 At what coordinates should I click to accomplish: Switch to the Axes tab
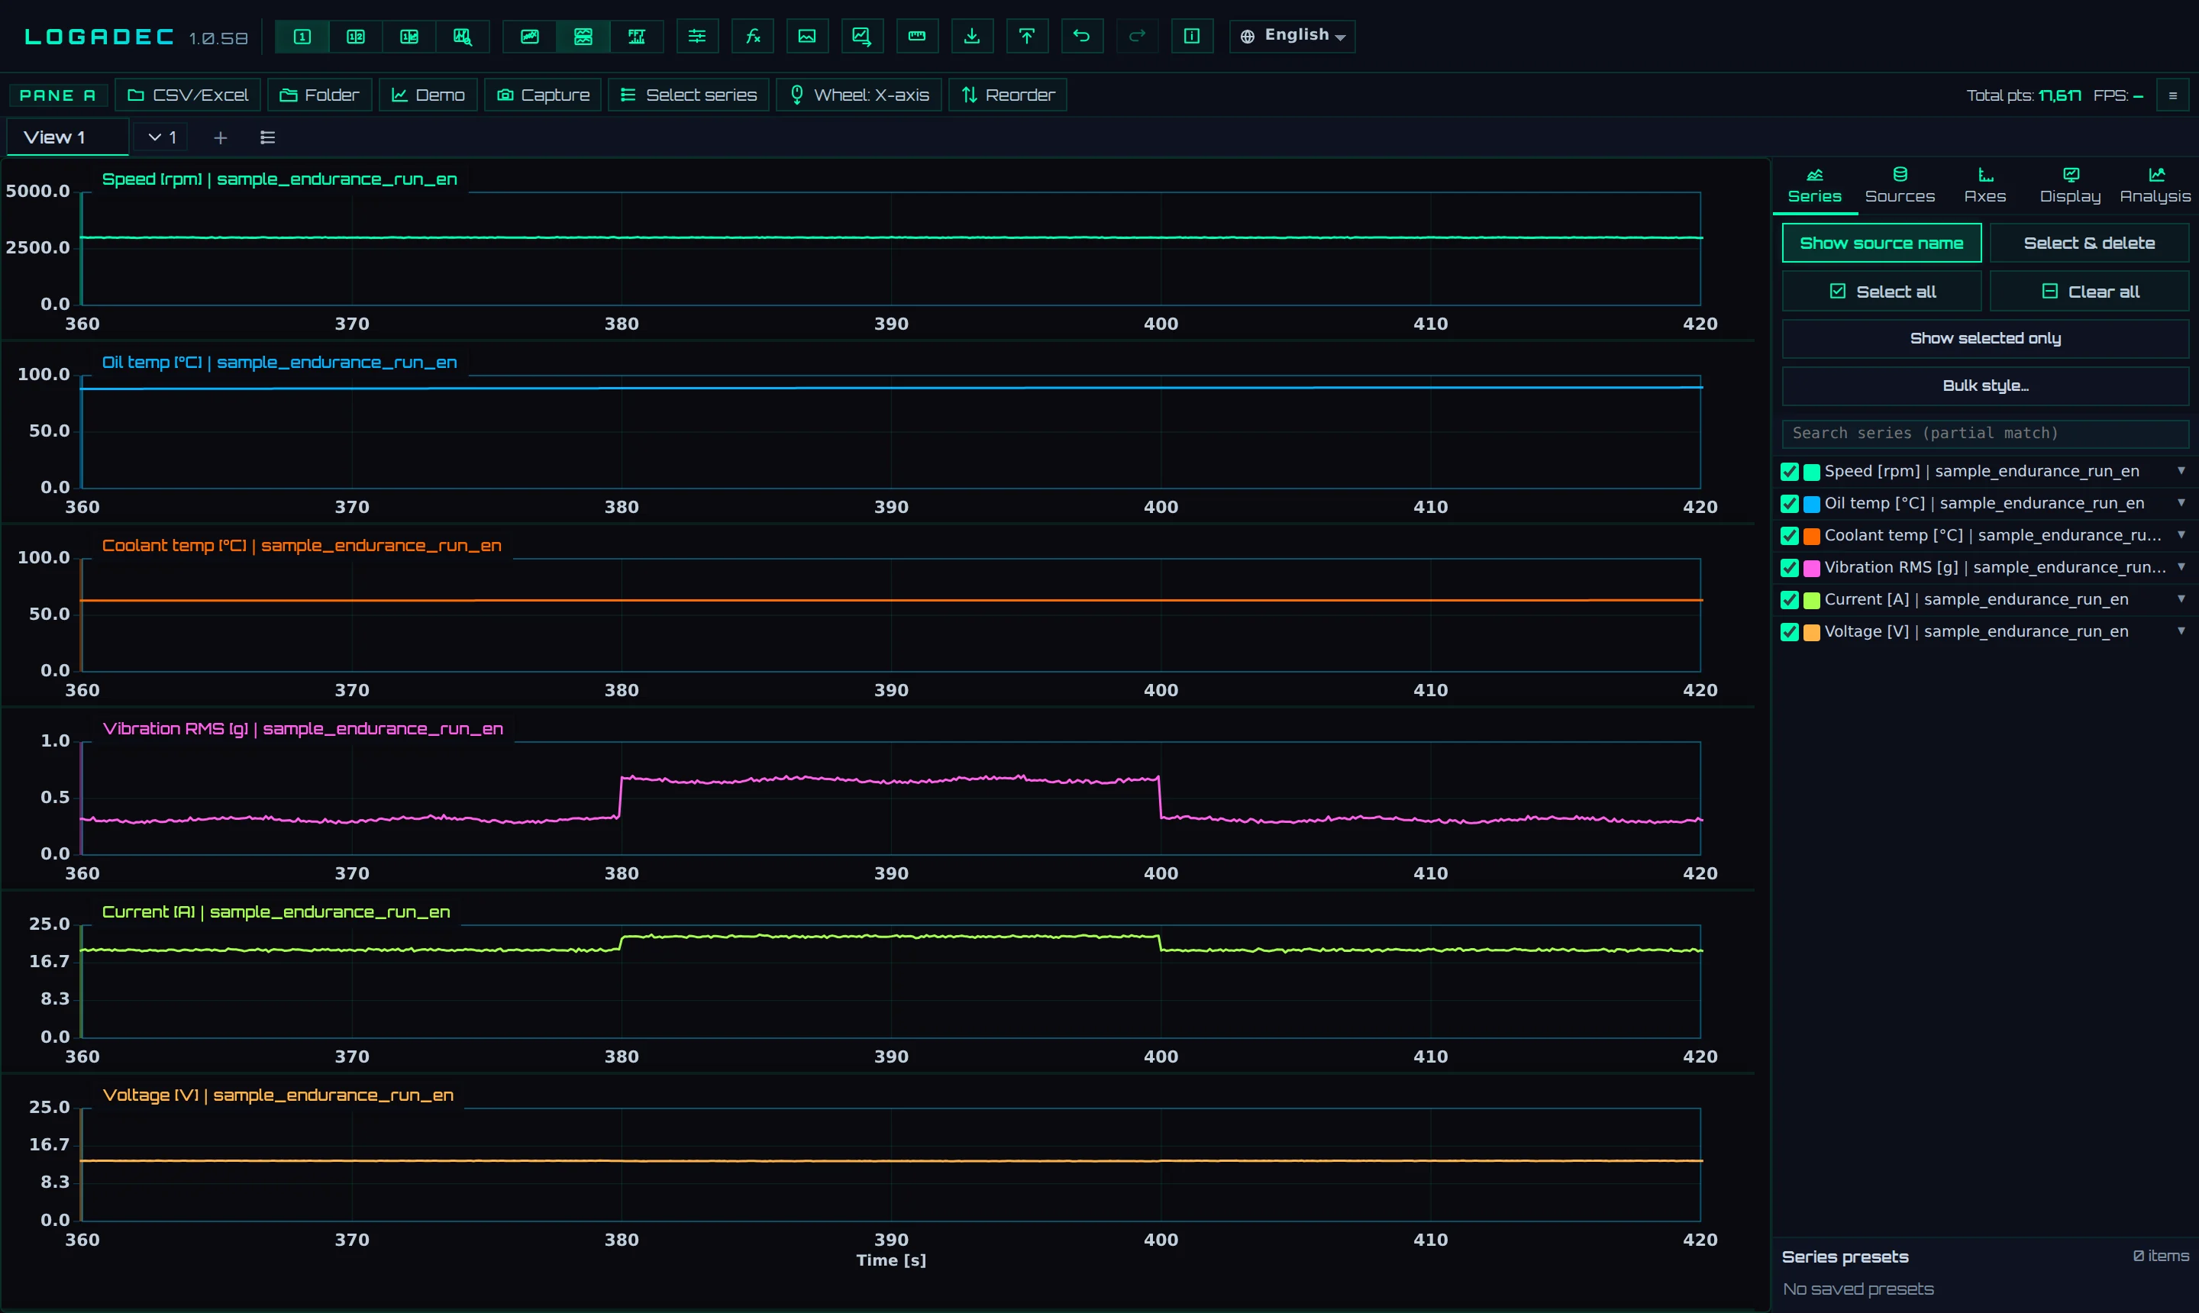pyautogui.click(x=1985, y=185)
